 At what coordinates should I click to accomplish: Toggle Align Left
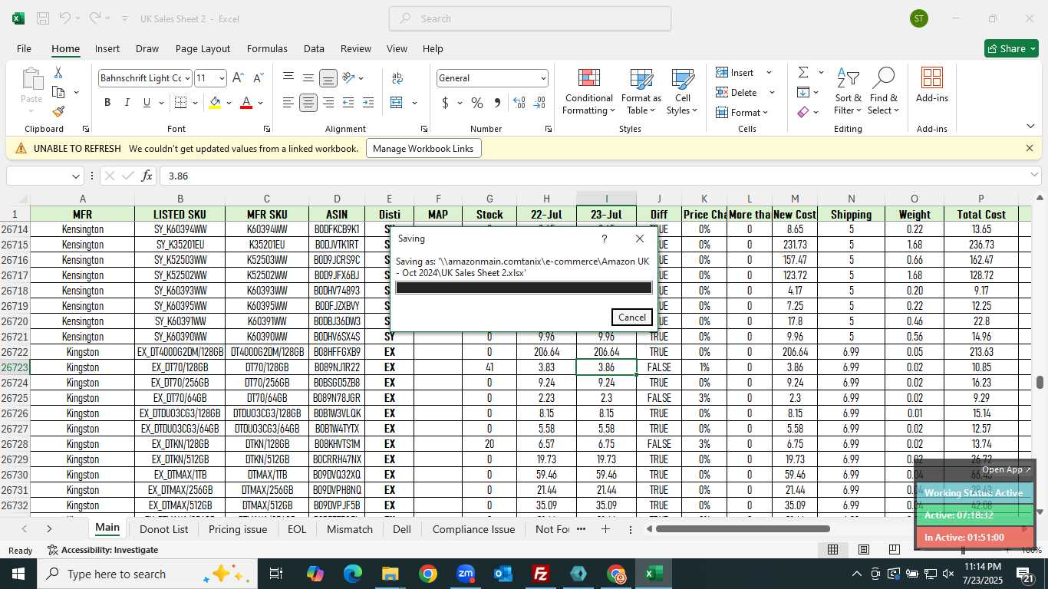click(288, 103)
